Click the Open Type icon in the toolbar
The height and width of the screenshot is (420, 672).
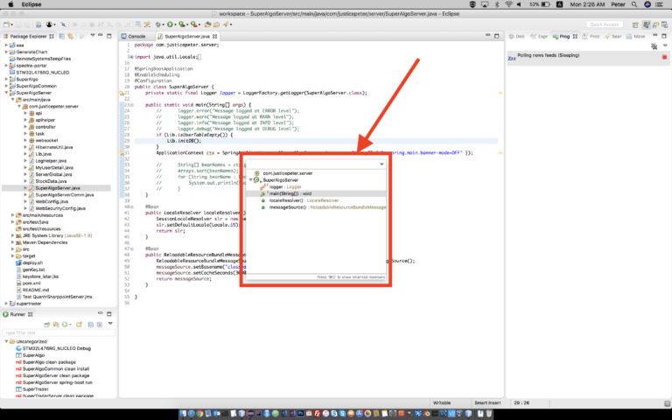click(x=207, y=24)
